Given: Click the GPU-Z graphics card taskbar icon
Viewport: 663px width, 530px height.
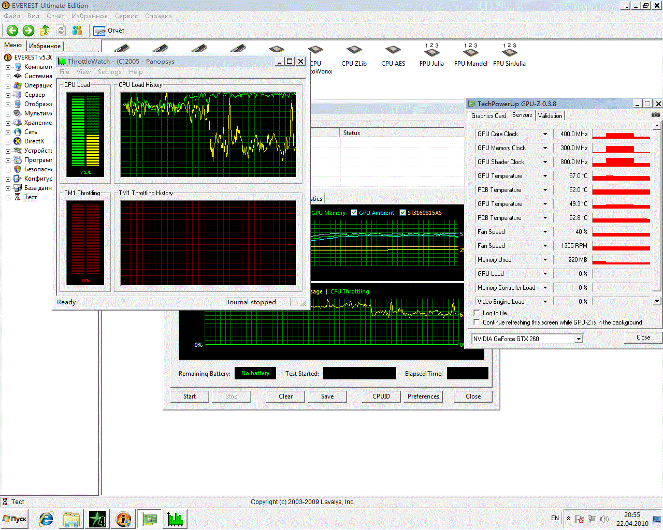Looking at the screenshot, I should pos(149,519).
